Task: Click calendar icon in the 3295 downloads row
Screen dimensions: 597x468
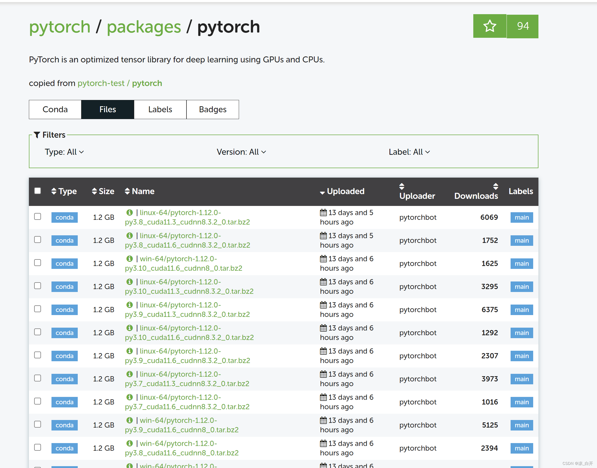Action: [x=323, y=281]
